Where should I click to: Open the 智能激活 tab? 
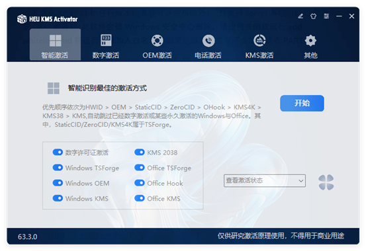(55, 45)
